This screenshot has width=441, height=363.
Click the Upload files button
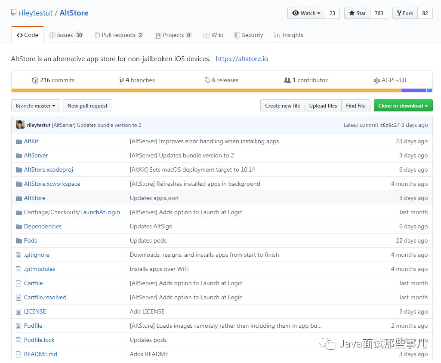pyautogui.click(x=323, y=106)
